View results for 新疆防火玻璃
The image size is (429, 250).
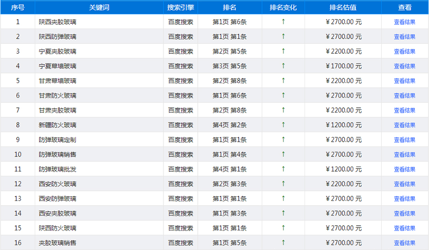coord(404,125)
